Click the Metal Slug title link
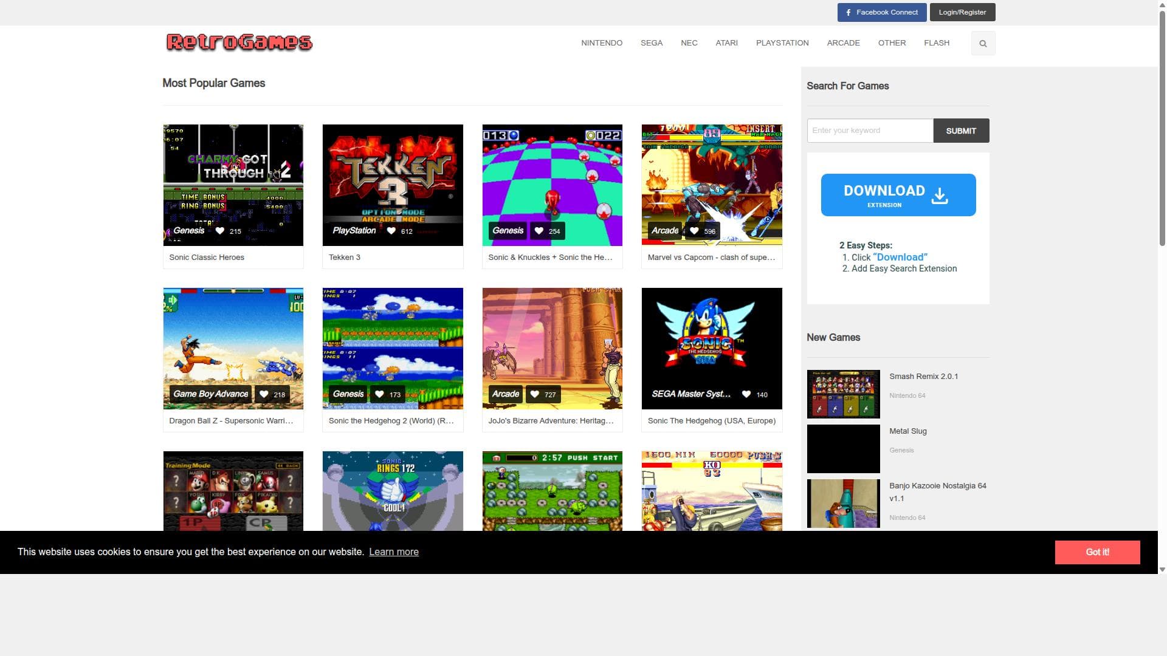 click(x=907, y=431)
